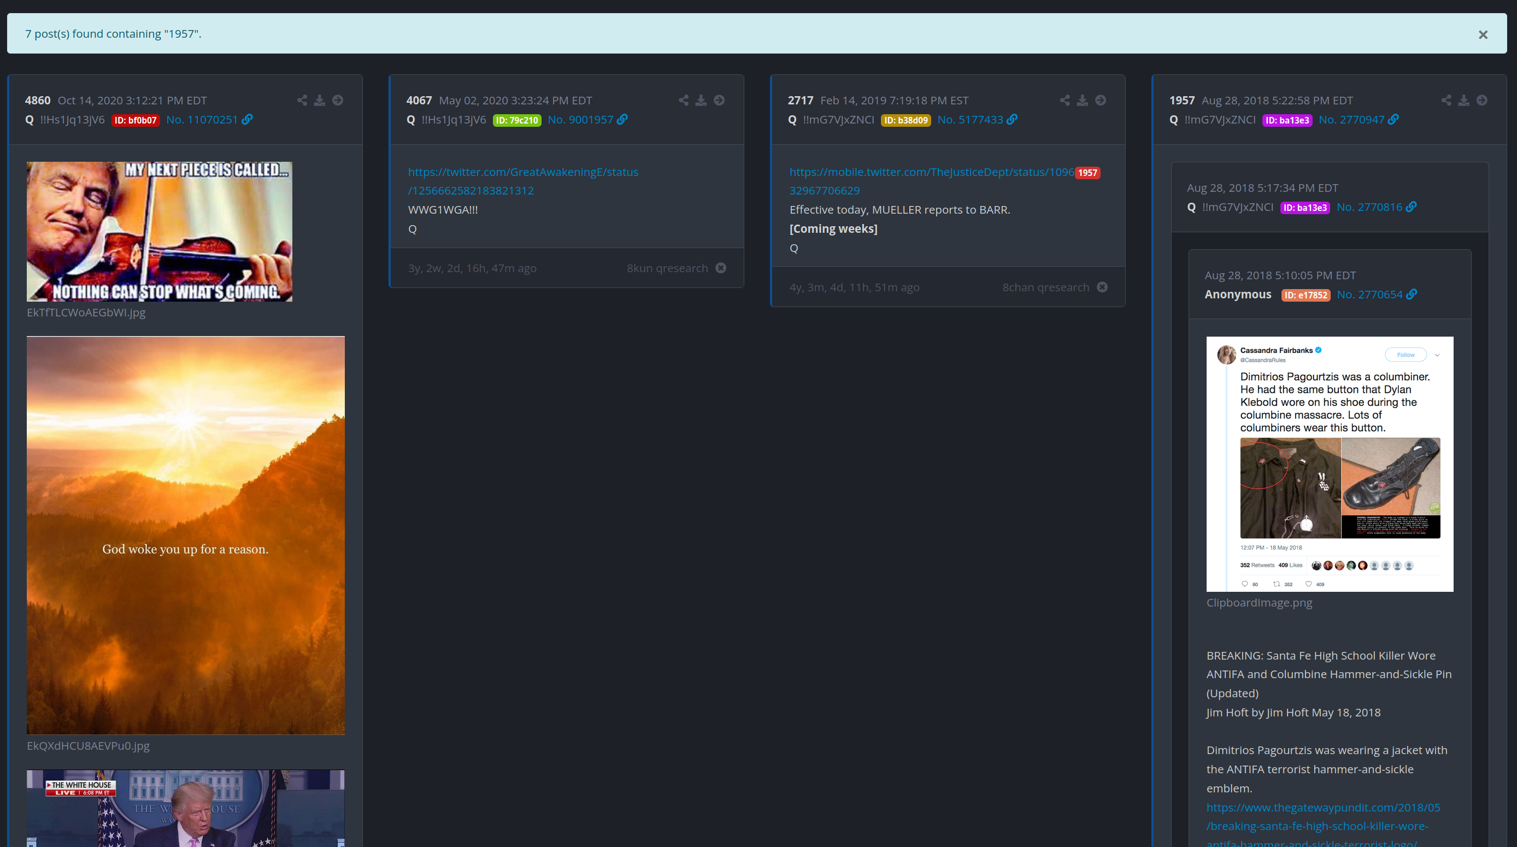Open post 1957 arrow icon
Viewport: 1517px width, 847px height.
[x=1482, y=100]
